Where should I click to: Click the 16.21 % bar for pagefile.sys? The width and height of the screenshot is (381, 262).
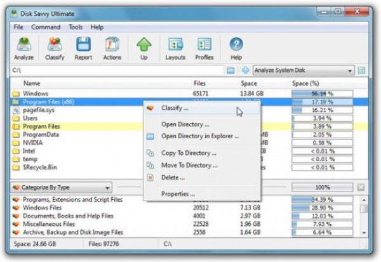tap(322, 110)
